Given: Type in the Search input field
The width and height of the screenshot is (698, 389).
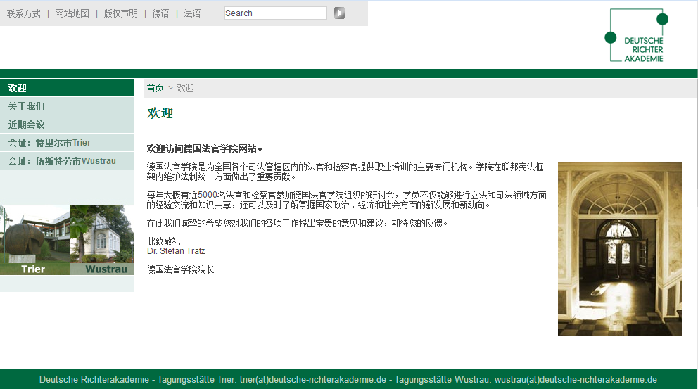Looking at the screenshot, I should coord(275,13).
